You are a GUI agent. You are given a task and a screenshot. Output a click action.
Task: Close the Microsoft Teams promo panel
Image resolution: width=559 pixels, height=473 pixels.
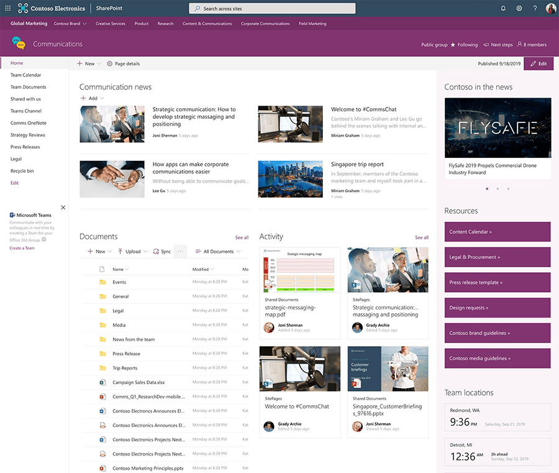click(63, 208)
